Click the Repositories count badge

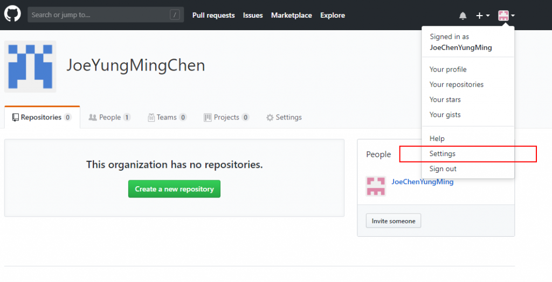(68, 117)
